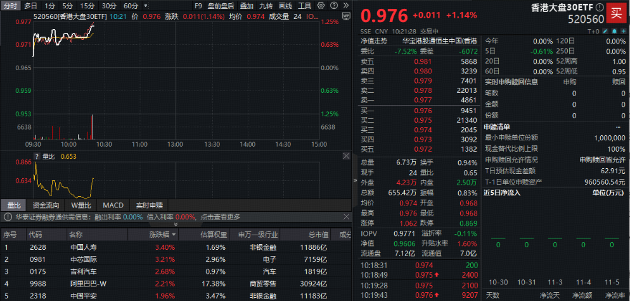Viewport: 630px width, 301px height.
Task: Toggle the 九转 indicator
Action: [266, 6]
